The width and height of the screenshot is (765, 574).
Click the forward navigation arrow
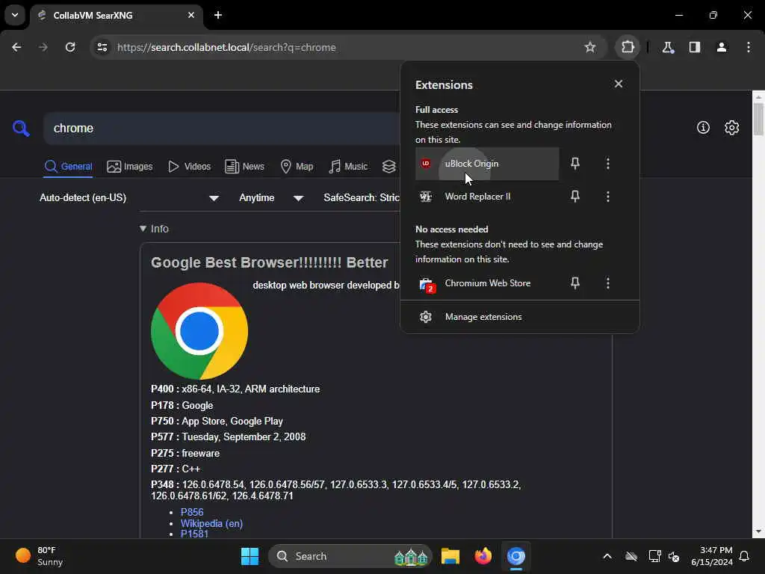43,47
